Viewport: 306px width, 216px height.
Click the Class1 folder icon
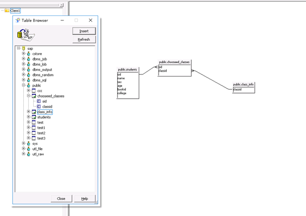7,10
